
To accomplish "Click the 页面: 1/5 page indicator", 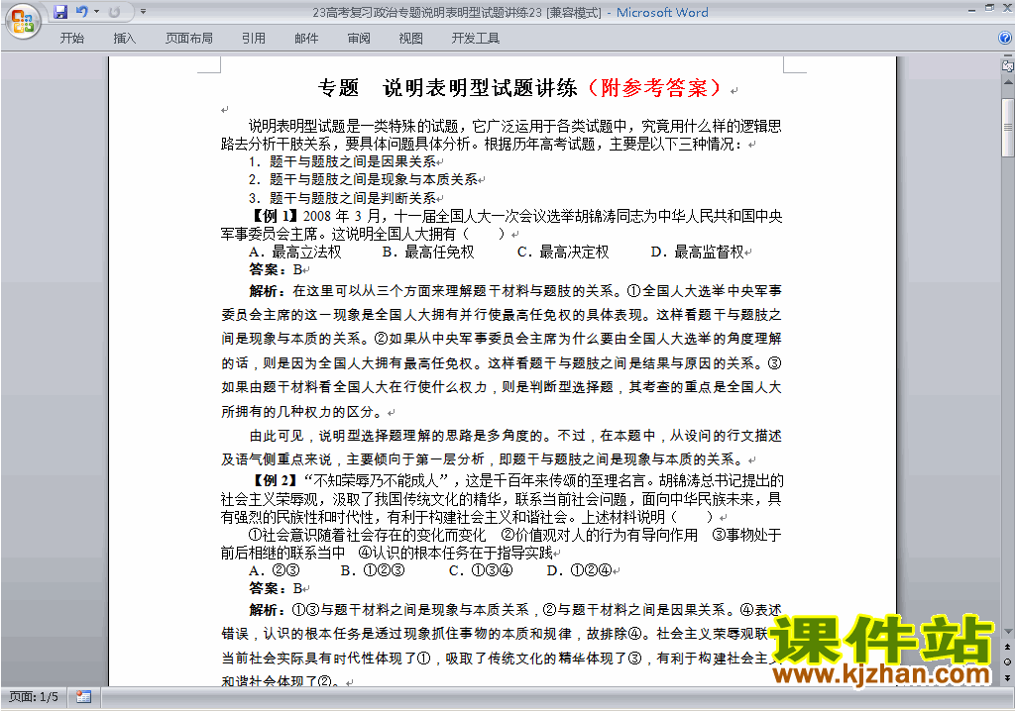I will click(x=34, y=697).
